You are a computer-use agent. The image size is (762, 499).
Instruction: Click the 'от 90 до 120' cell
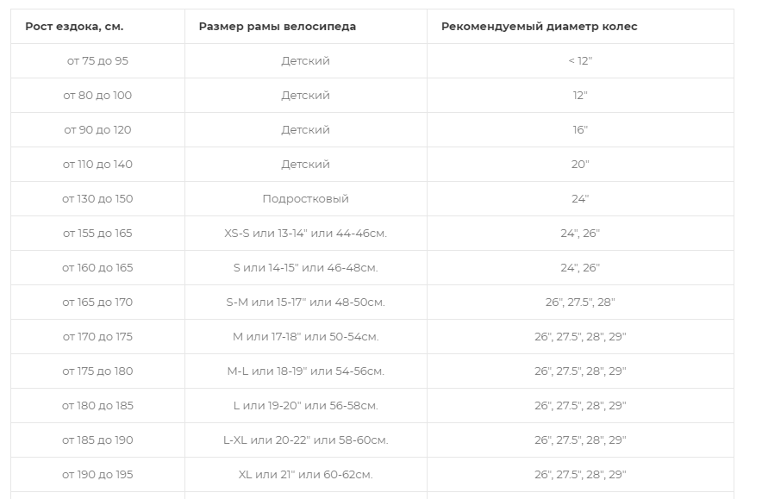[97, 130]
